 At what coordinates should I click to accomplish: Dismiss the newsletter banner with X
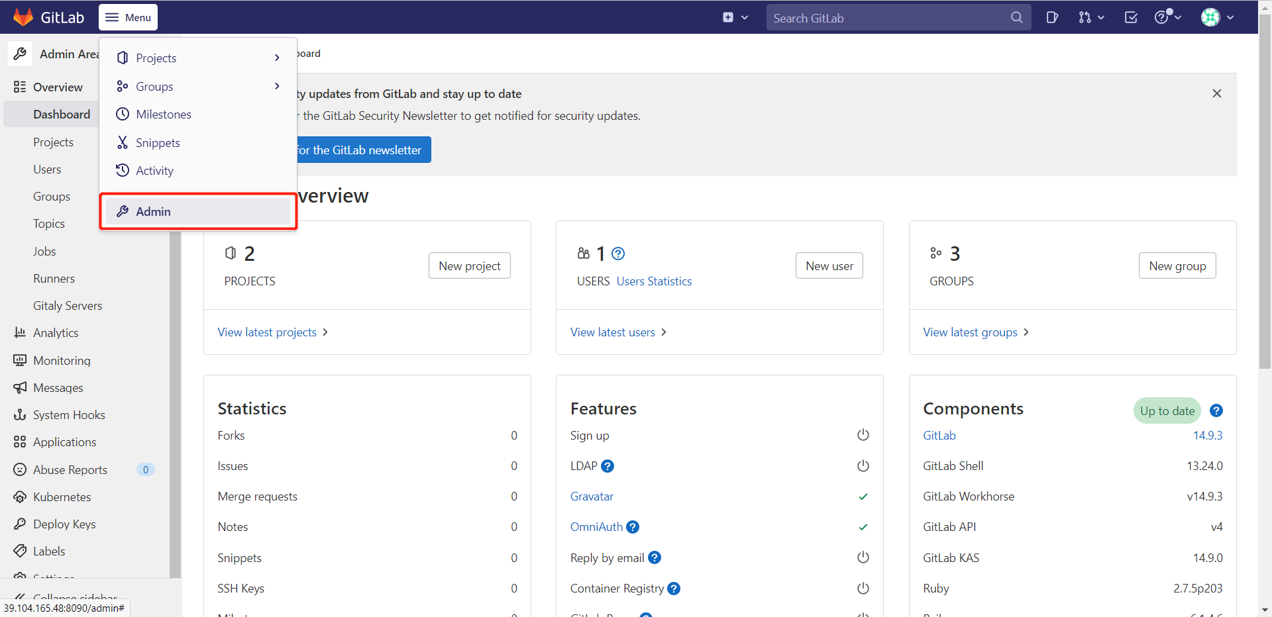pyautogui.click(x=1217, y=93)
